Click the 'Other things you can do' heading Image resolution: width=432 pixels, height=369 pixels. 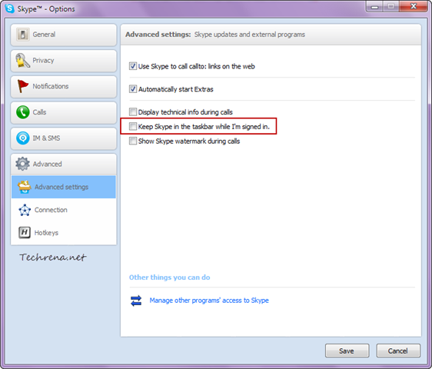click(x=169, y=278)
